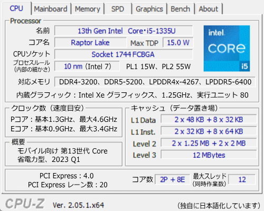264x211 pixels.
Task: Click the Max TDP label
Action: coord(144,43)
